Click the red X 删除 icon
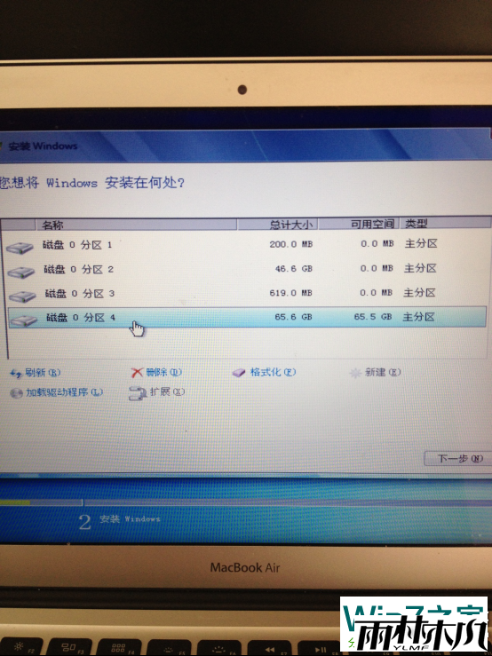 point(137,372)
